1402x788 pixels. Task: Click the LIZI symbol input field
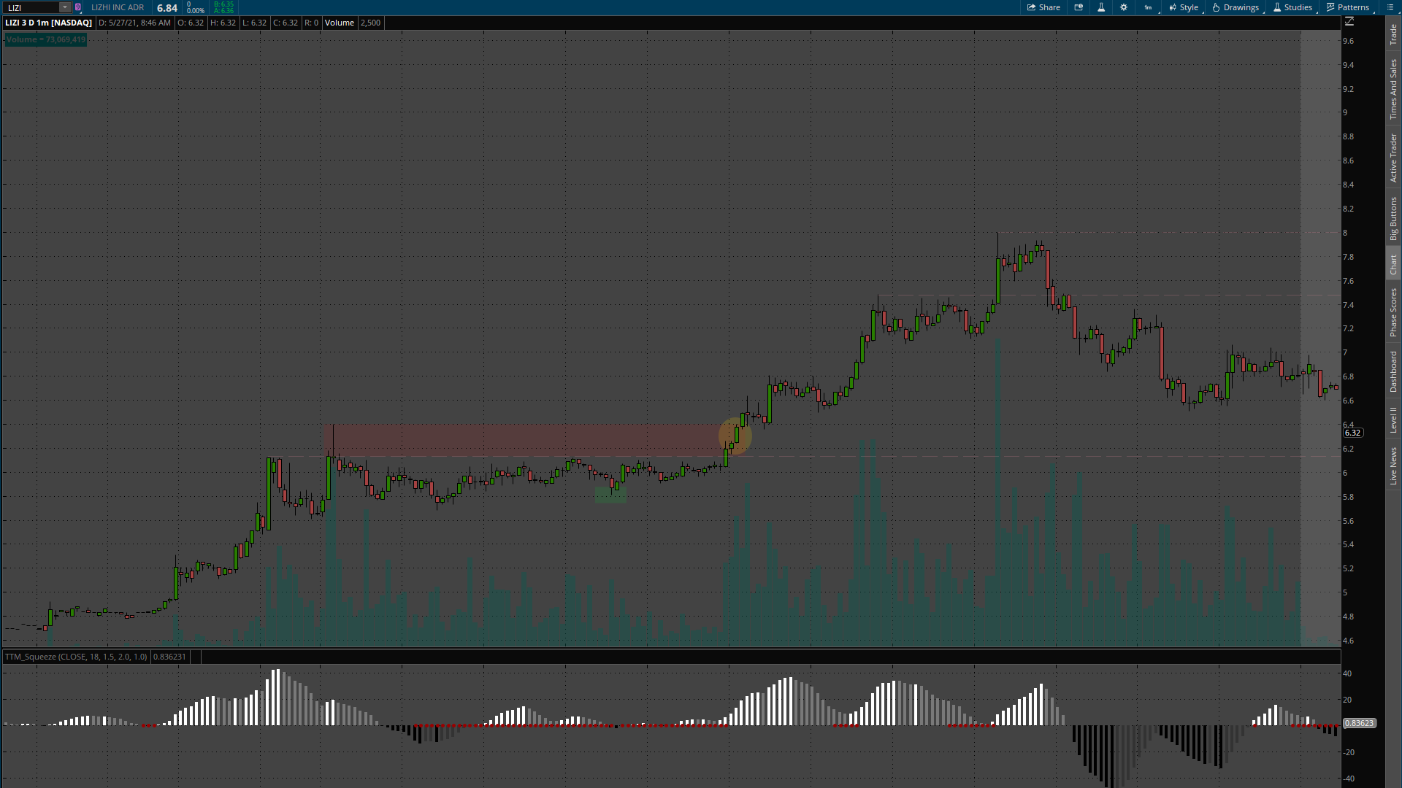[x=31, y=7]
